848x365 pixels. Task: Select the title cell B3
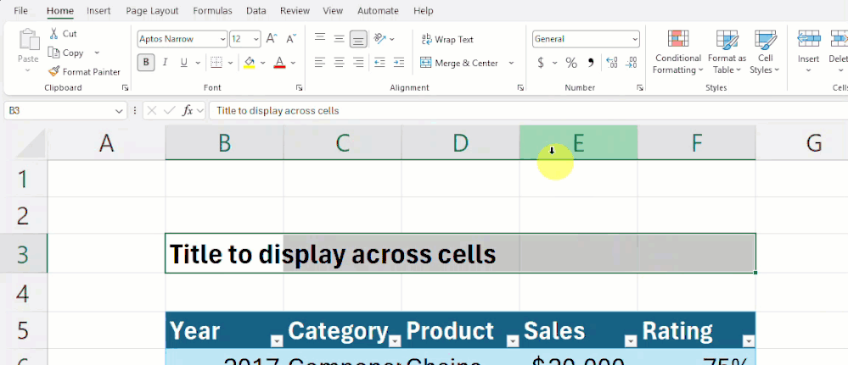point(224,253)
